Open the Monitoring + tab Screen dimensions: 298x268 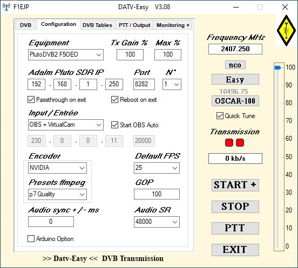(x=173, y=25)
